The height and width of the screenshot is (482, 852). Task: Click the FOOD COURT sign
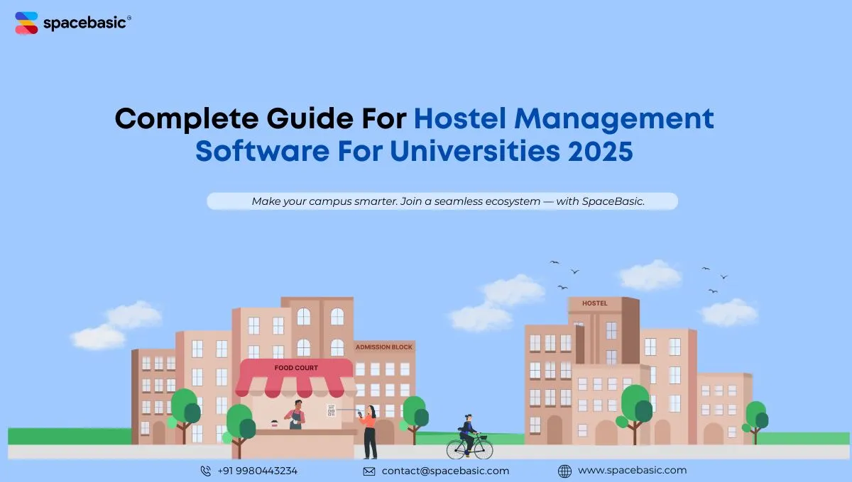tap(296, 368)
